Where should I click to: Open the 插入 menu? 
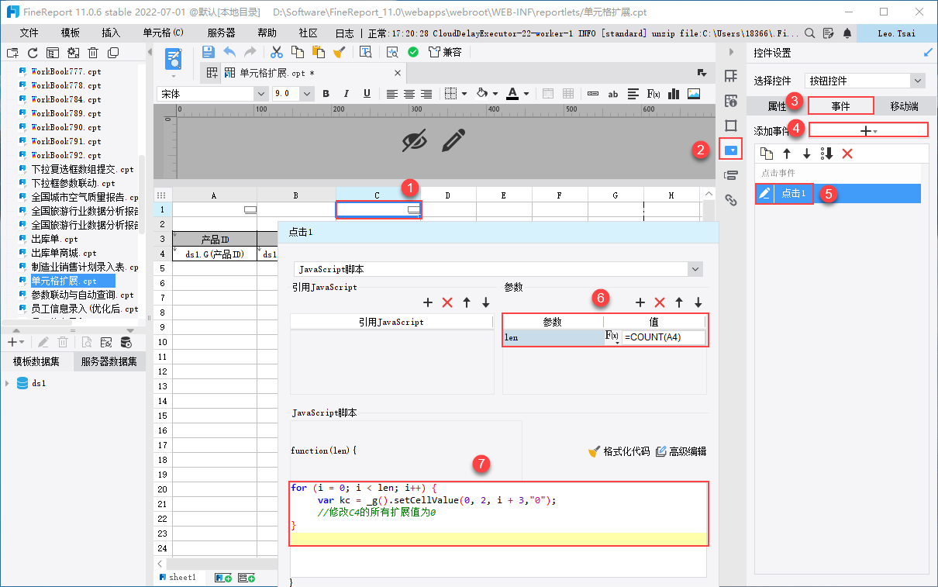[111, 33]
